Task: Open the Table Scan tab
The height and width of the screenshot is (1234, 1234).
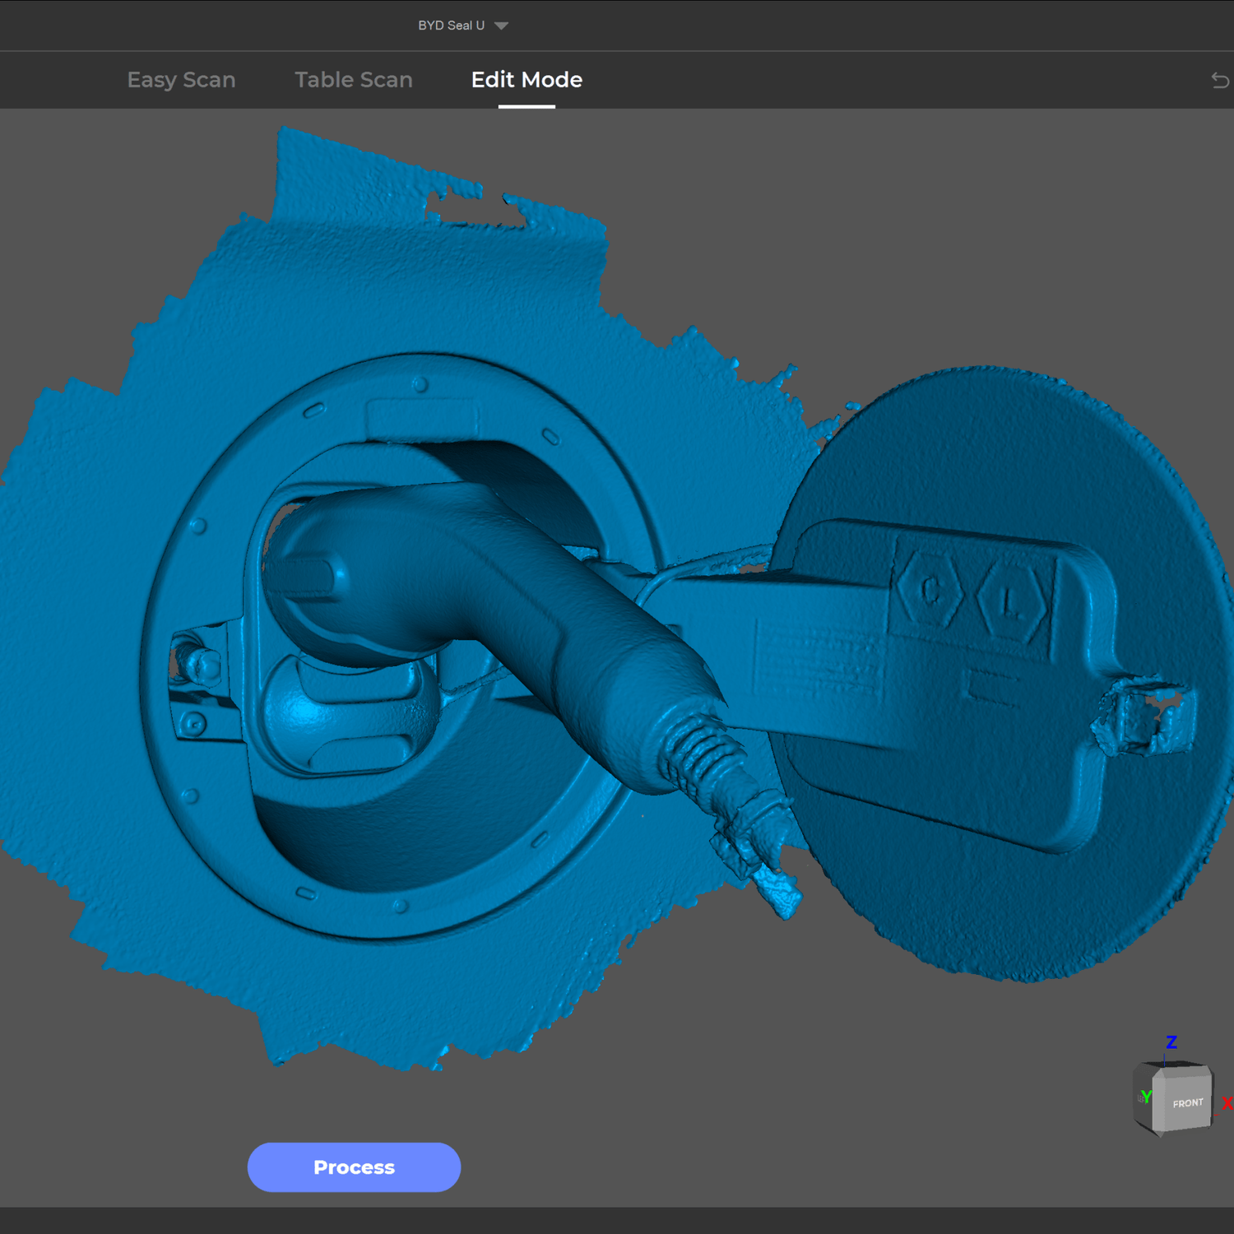Action: (354, 80)
